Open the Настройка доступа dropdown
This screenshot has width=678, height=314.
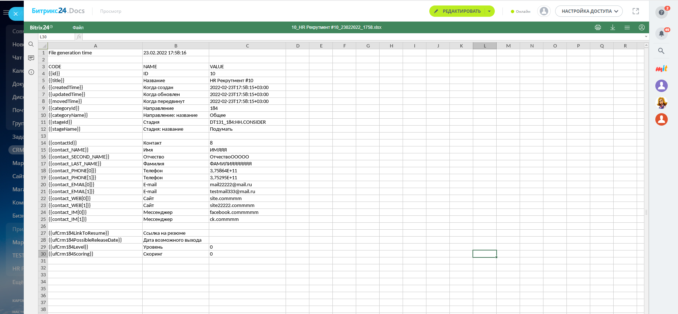[x=589, y=11]
